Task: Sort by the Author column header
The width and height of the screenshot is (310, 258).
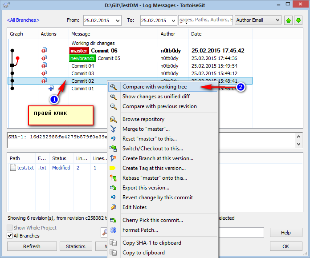Action: click(173, 34)
